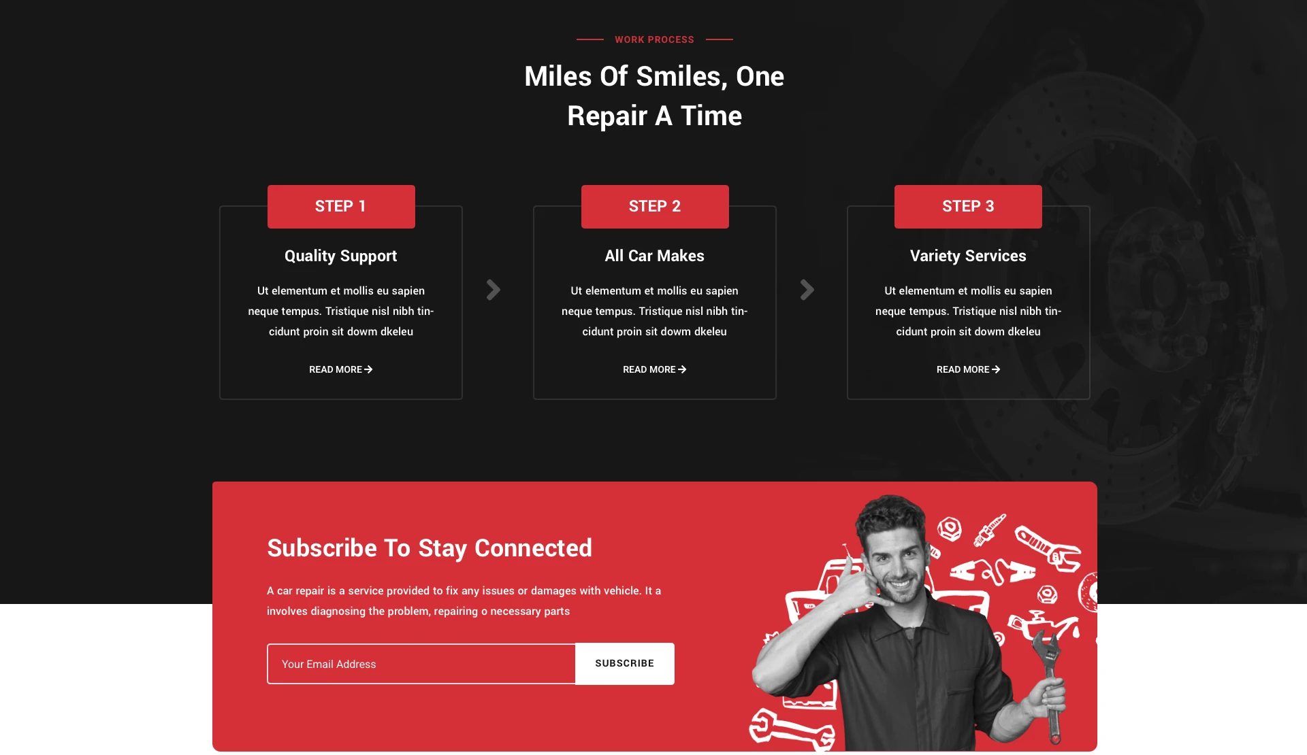Screen dimensions: 1307x755
Task: Focus the Your Email Address field
Action: (x=421, y=664)
